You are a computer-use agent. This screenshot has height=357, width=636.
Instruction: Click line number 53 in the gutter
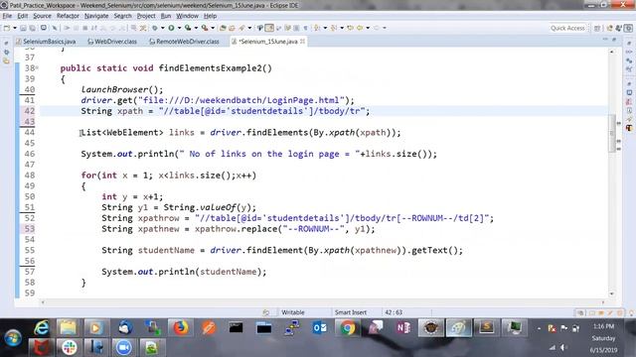tap(29, 229)
